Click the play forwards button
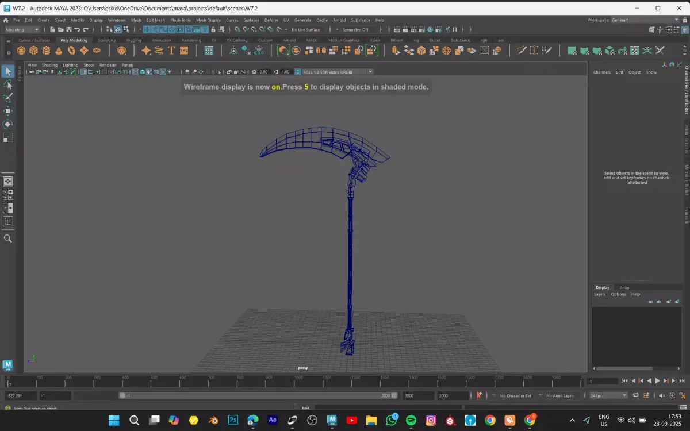Viewport: 690px width, 431px height. coord(658,380)
